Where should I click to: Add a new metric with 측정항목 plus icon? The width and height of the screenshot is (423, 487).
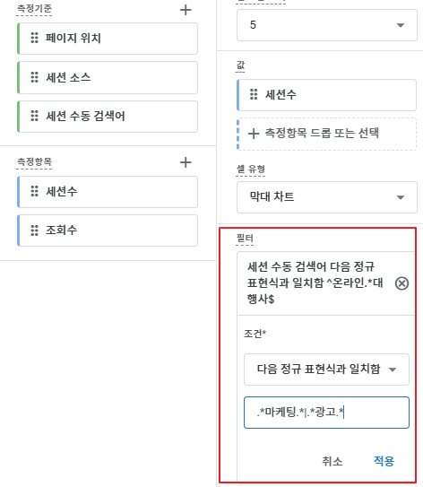click(x=186, y=162)
